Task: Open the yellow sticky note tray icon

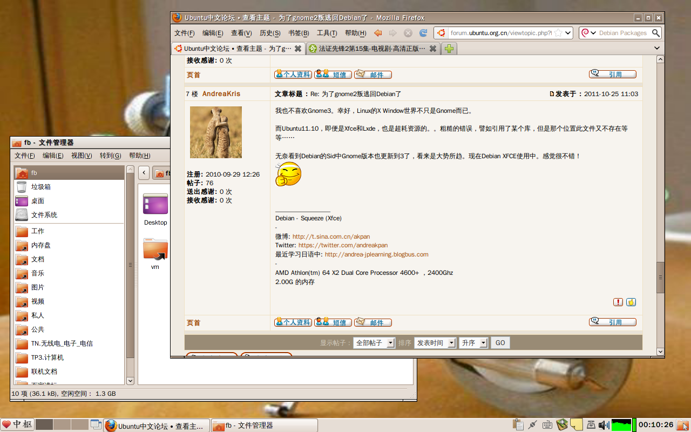Action: point(577,425)
